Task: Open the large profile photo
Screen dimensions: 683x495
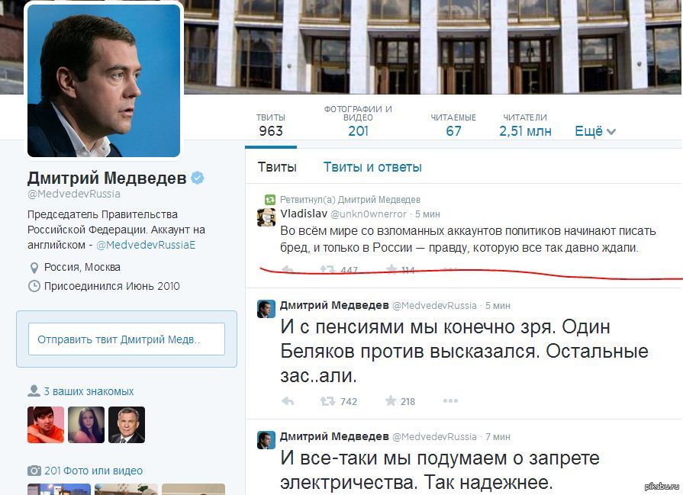Action: click(x=104, y=81)
